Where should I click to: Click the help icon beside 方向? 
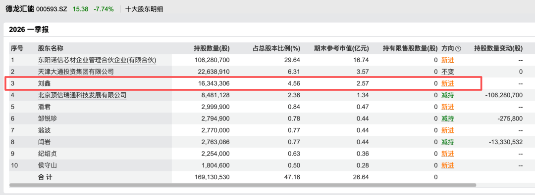pyautogui.click(x=458, y=49)
